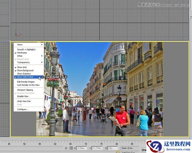Open Configure... viewport settings
192x153 pixels.
pos(29,109)
